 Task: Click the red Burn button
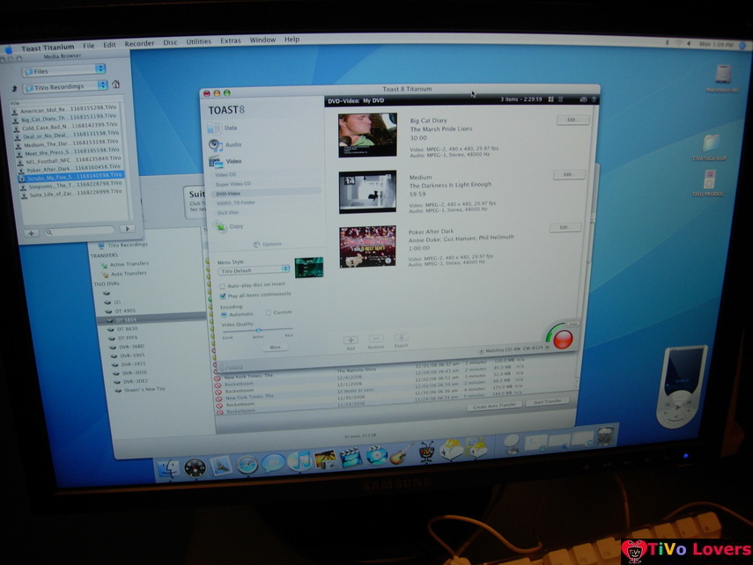pyautogui.click(x=562, y=340)
